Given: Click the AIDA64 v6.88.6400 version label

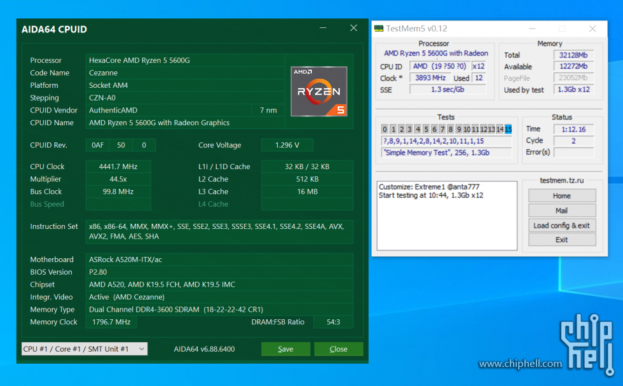Looking at the screenshot, I should click(204, 348).
